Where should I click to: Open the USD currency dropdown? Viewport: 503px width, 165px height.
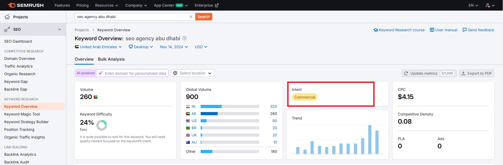(201, 47)
